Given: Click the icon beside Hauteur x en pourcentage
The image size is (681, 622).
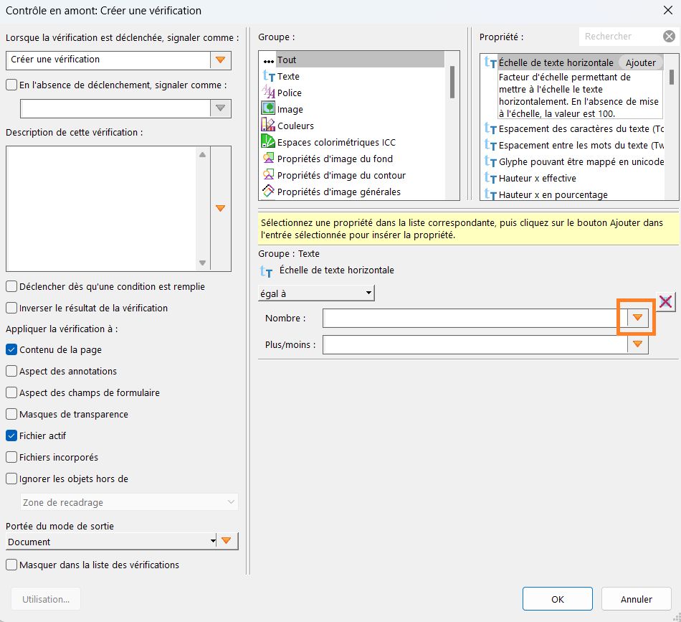Looking at the screenshot, I should (490, 194).
